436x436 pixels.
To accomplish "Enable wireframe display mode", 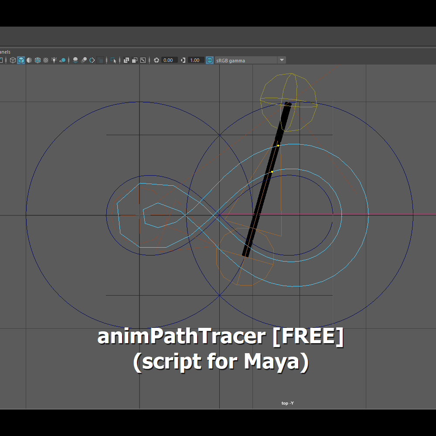I will coord(13,60).
